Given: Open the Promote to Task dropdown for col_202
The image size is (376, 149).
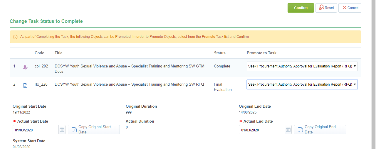Looking at the screenshot, I should tap(302, 66).
